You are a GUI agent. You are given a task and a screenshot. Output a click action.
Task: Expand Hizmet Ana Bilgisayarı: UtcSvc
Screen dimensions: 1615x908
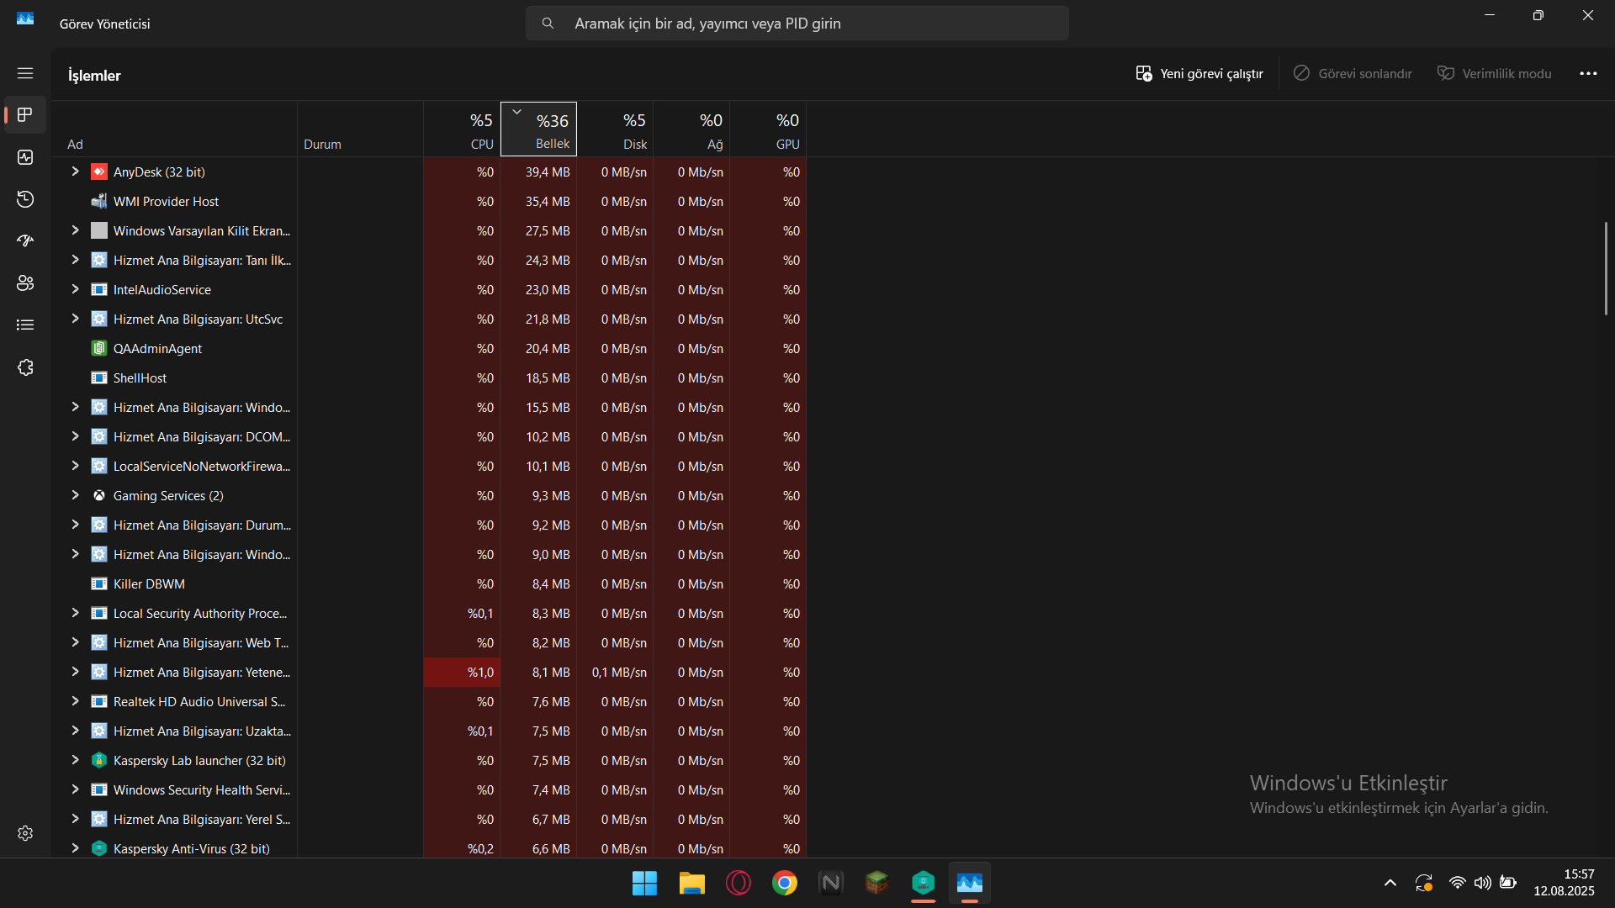click(x=75, y=319)
